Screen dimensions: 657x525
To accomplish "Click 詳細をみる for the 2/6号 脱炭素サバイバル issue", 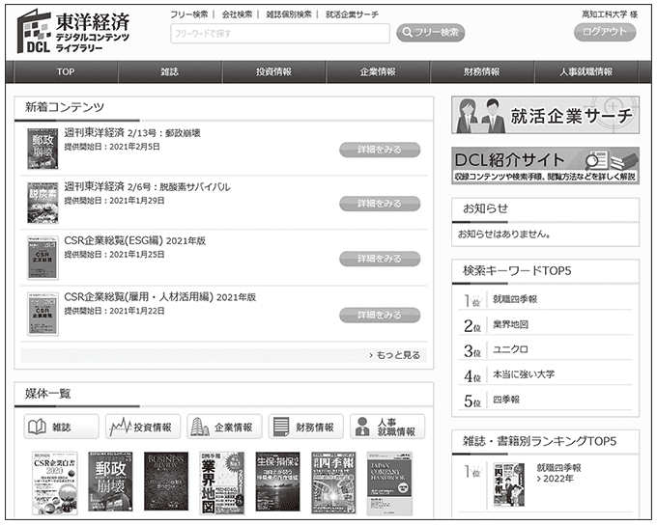I will point(380,204).
